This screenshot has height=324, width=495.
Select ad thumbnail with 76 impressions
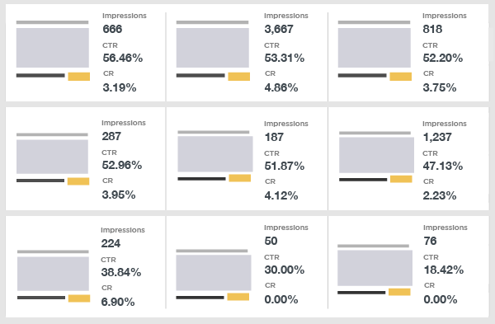coord(375,268)
